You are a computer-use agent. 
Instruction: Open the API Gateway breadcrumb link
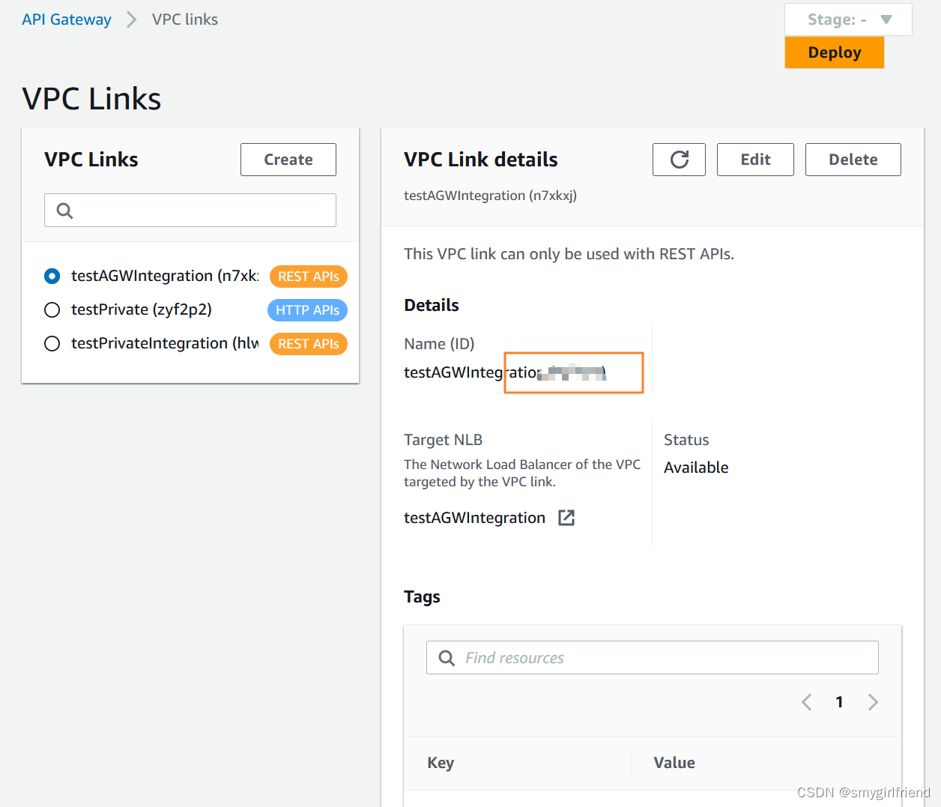click(66, 19)
